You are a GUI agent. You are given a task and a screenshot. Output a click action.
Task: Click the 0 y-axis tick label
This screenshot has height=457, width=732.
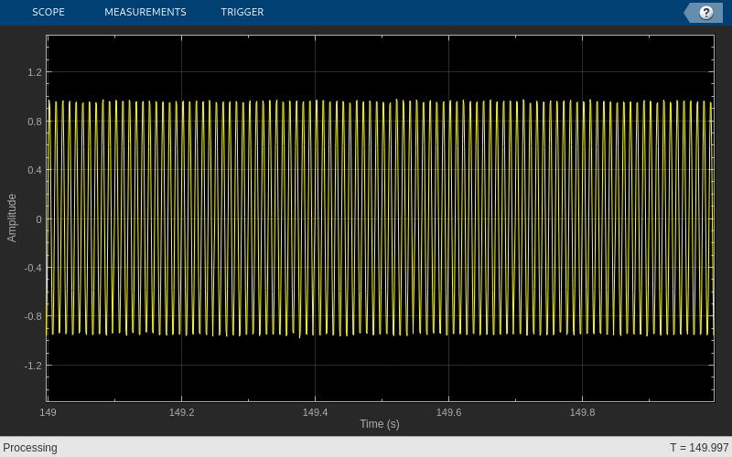coord(38,219)
